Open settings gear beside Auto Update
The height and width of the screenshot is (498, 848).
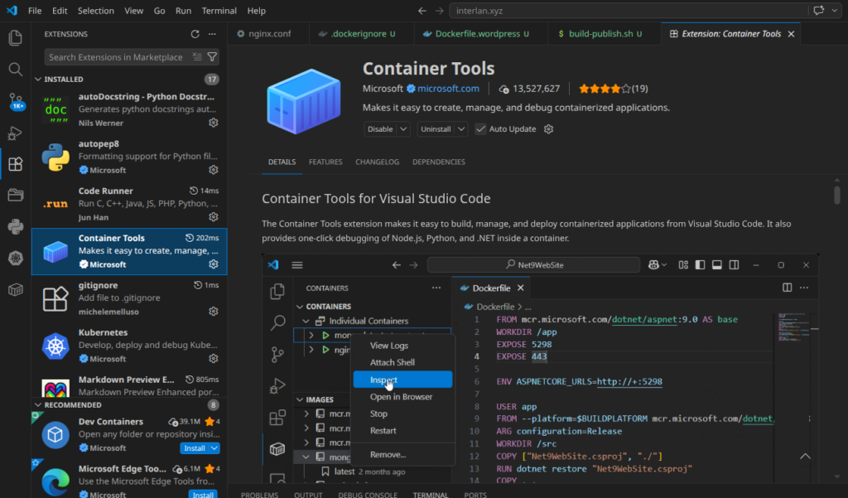[548, 128]
